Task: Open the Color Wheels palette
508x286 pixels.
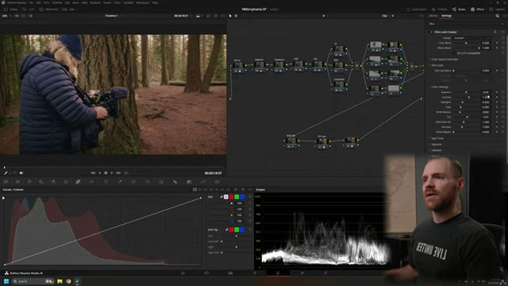Action: pos(29,182)
